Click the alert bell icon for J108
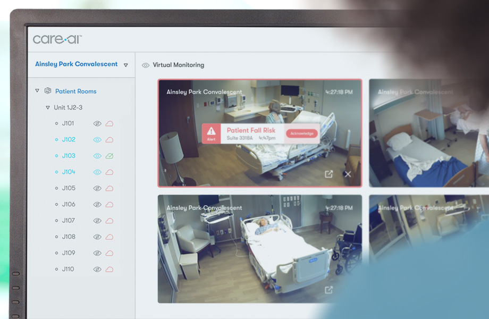Image resolution: width=489 pixels, height=319 pixels. pos(109,237)
